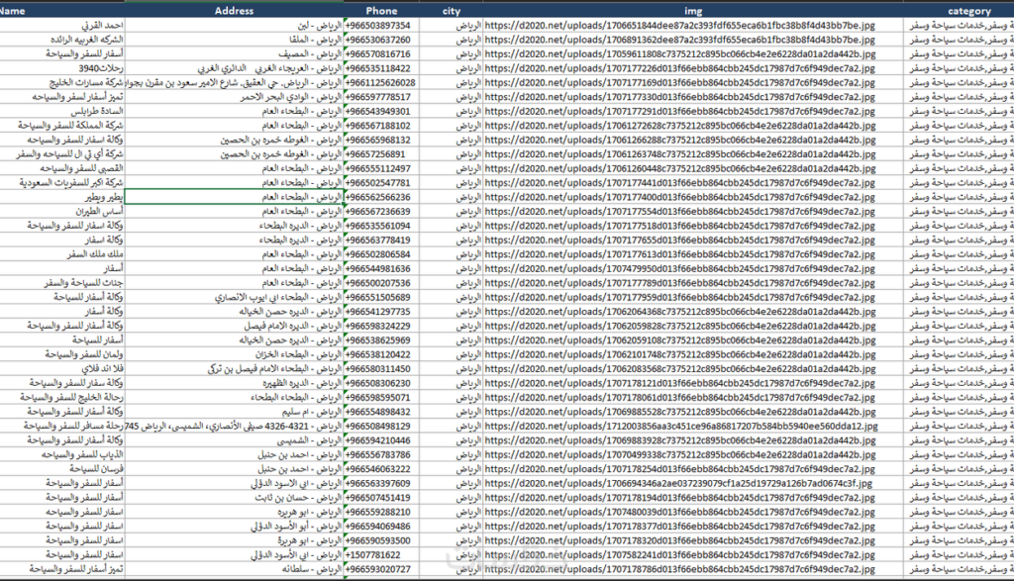
Task: Select address cell الرياض - الشميسي
Action: pos(234,440)
